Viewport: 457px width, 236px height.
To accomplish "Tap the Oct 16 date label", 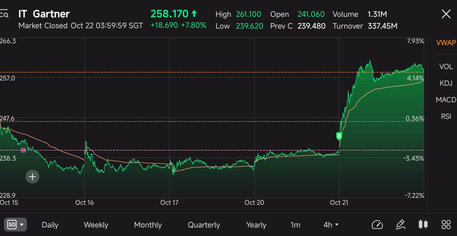I will coord(85,203).
